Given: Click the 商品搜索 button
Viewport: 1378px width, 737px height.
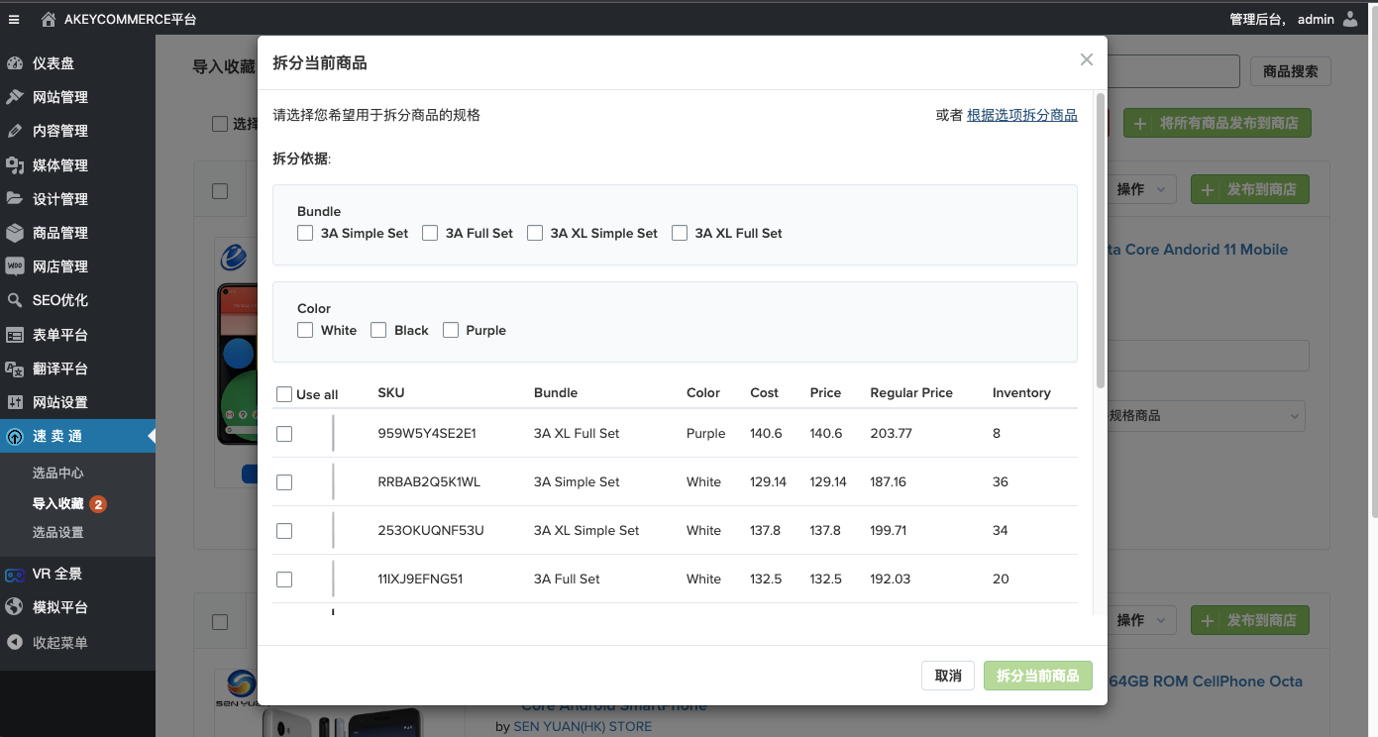Looking at the screenshot, I should 1291,71.
